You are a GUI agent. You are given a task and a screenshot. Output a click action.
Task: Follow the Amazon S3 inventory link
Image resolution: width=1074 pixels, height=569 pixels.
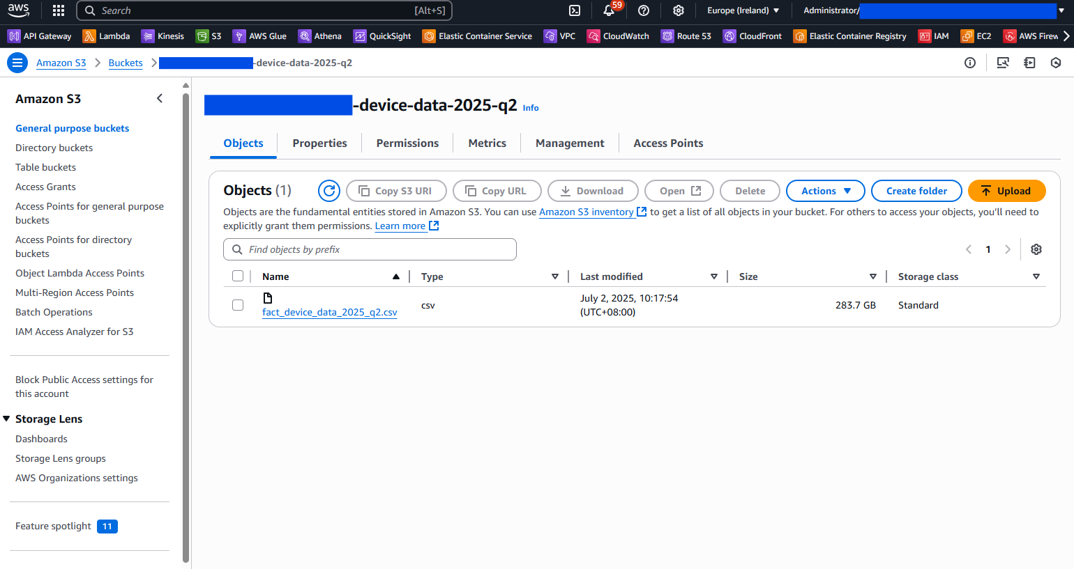pos(593,212)
